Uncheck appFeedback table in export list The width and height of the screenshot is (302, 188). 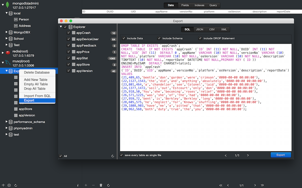68,46
